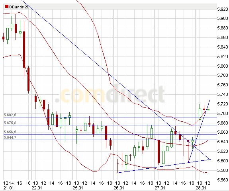Click the 5.860 y-axis value
The image size is (229, 191).
pyautogui.click(x=223, y=37)
